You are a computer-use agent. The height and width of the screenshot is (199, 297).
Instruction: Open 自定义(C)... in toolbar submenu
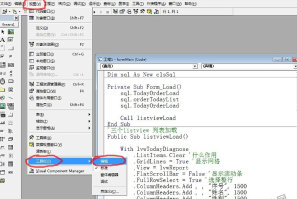coord(109,191)
